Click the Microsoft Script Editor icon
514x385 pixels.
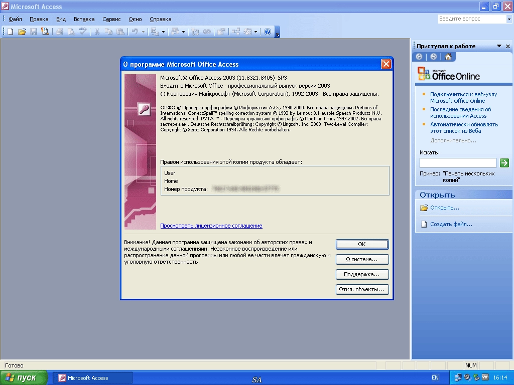[x=207, y=32]
